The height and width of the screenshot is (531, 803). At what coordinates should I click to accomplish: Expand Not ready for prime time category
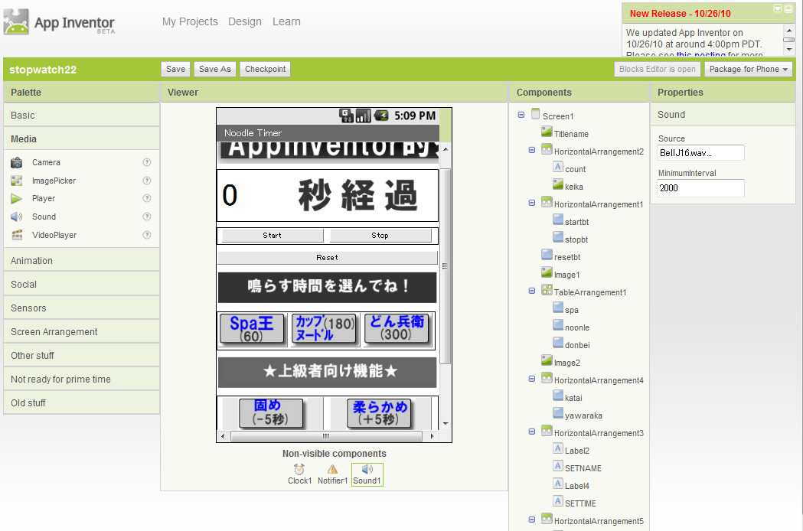tap(81, 380)
